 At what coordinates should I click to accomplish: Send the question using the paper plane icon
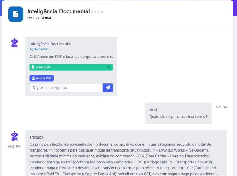[107, 88]
